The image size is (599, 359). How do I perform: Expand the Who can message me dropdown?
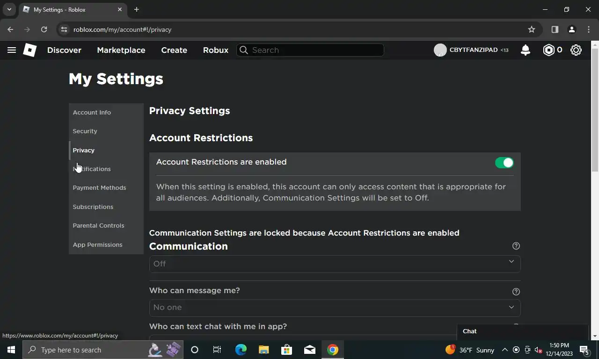click(335, 308)
